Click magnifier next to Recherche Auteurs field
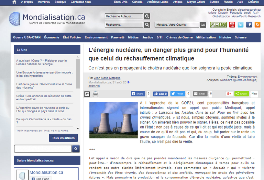This screenshot has width=264, height=180. tap(147, 16)
